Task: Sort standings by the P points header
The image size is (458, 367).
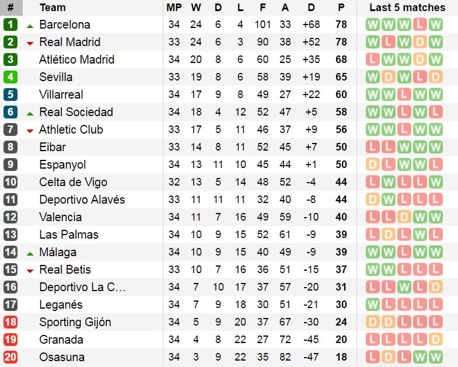Action: click(x=341, y=8)
